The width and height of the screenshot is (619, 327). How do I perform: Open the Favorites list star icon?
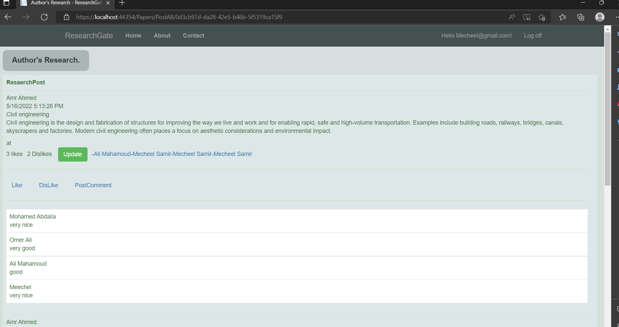pos(563,17)
